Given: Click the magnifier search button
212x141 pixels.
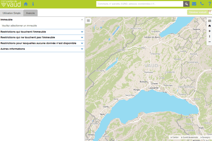Looking at the screenshot, I should point(186,4).
